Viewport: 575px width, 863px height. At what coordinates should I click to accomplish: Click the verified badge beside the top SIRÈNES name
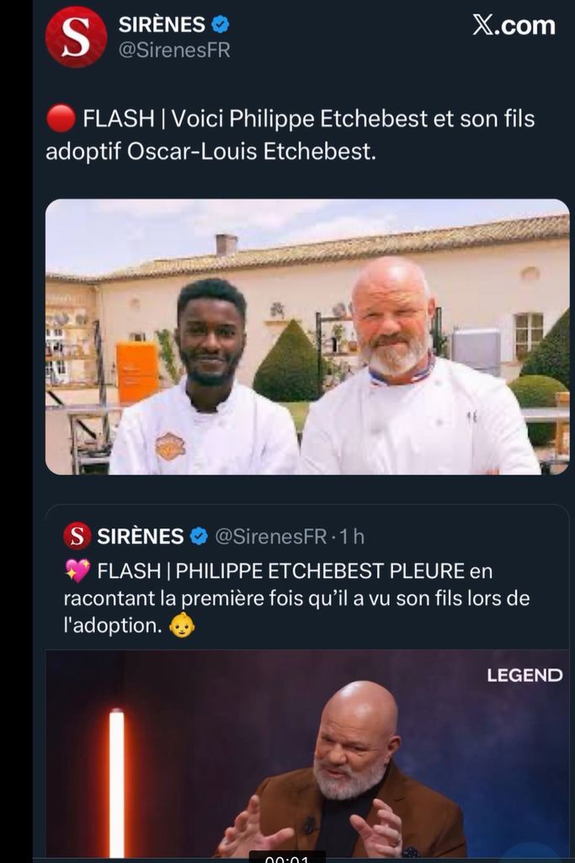click(221, 24)
